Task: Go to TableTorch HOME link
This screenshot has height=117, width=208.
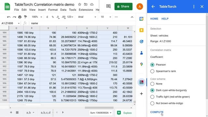Action: pyautogui.click(x=154, y=19)
